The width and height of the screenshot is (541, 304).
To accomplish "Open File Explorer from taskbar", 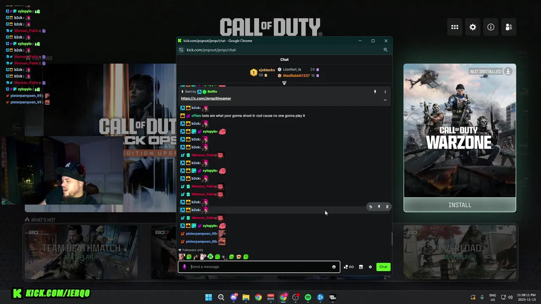I will [x=246, y=297].
